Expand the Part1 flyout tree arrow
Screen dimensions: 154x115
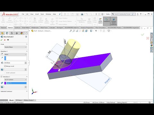pos(30,31)
